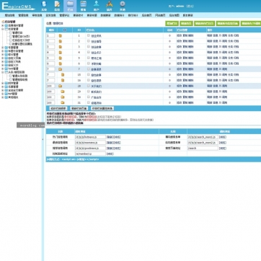Tick the checkbox in row ID 1

click(89, 35)
